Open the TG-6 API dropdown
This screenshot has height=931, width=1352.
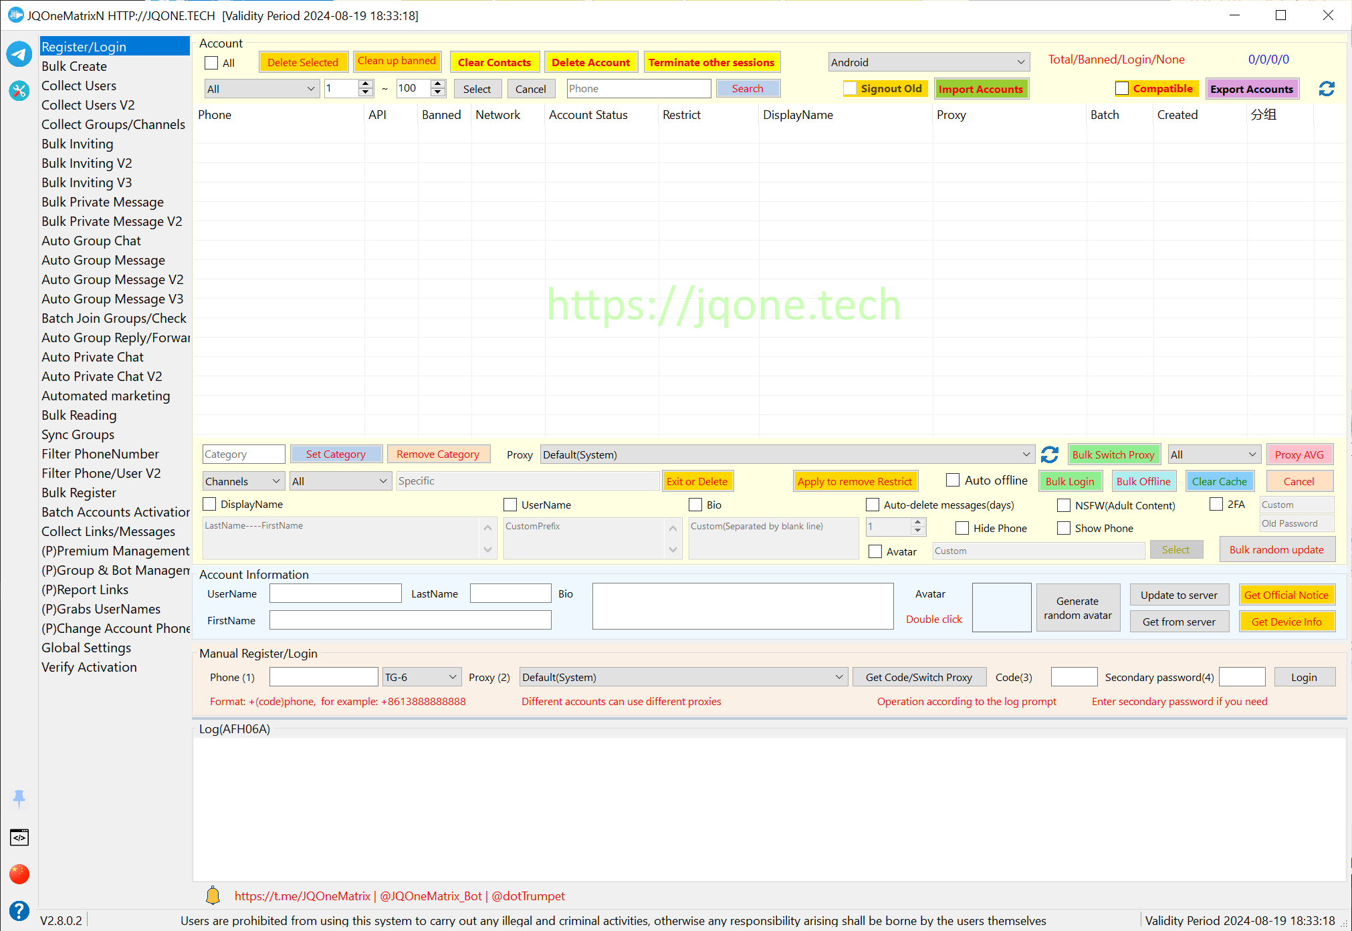coord(421,677)
